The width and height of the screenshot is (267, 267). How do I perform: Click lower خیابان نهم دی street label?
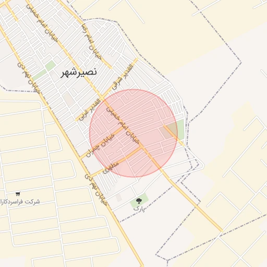coord(96,190)
